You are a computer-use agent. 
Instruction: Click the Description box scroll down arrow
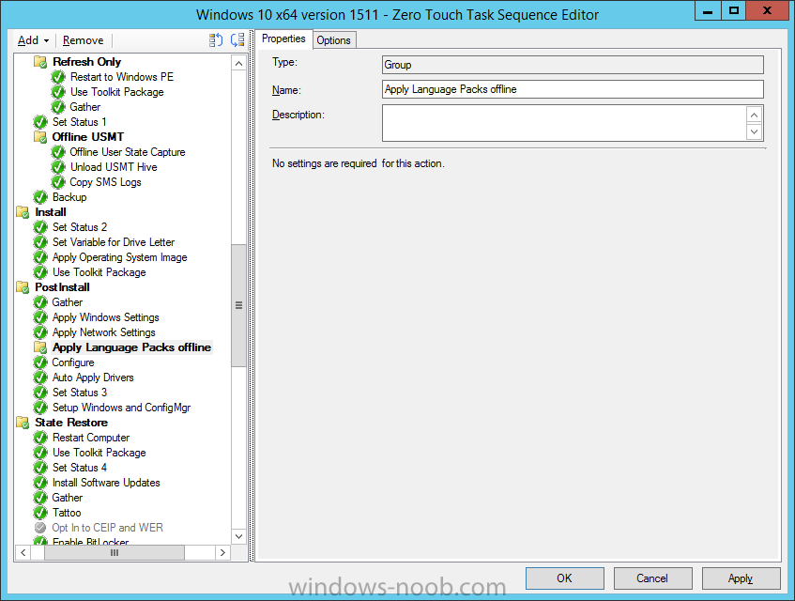click(755, 131)
